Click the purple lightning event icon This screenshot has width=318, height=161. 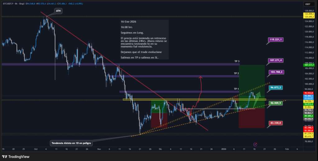tap(255, 144)
